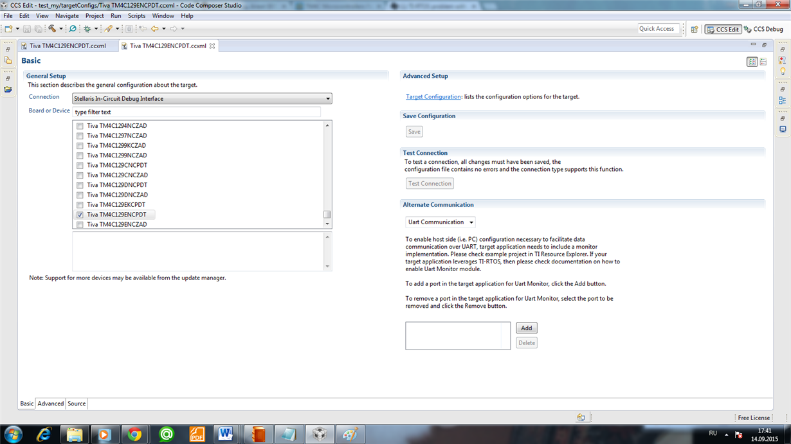Viewport: 791px width, 444px height.
Task: Click the Test Connection button
Action: 430,184
